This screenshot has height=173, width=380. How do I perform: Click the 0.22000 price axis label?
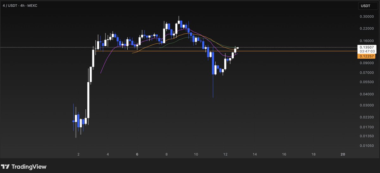click(367, 29)
